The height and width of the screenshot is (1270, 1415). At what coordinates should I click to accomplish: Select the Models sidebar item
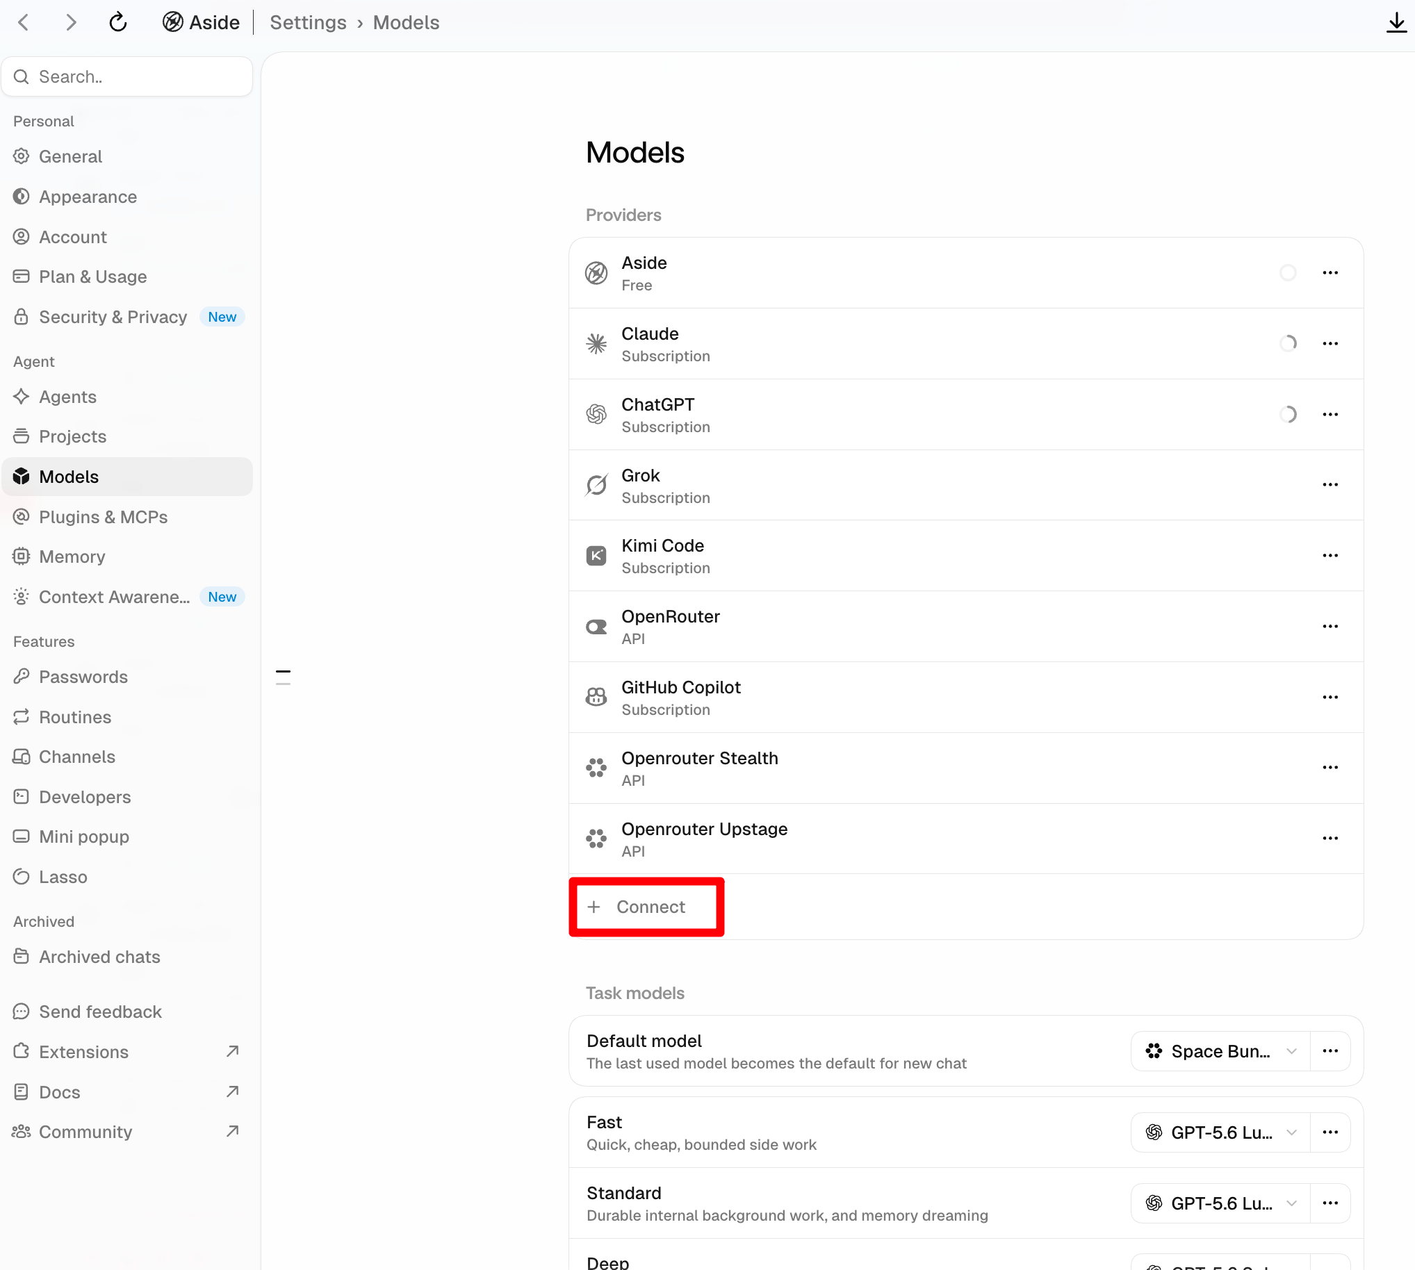coord(127,477)
